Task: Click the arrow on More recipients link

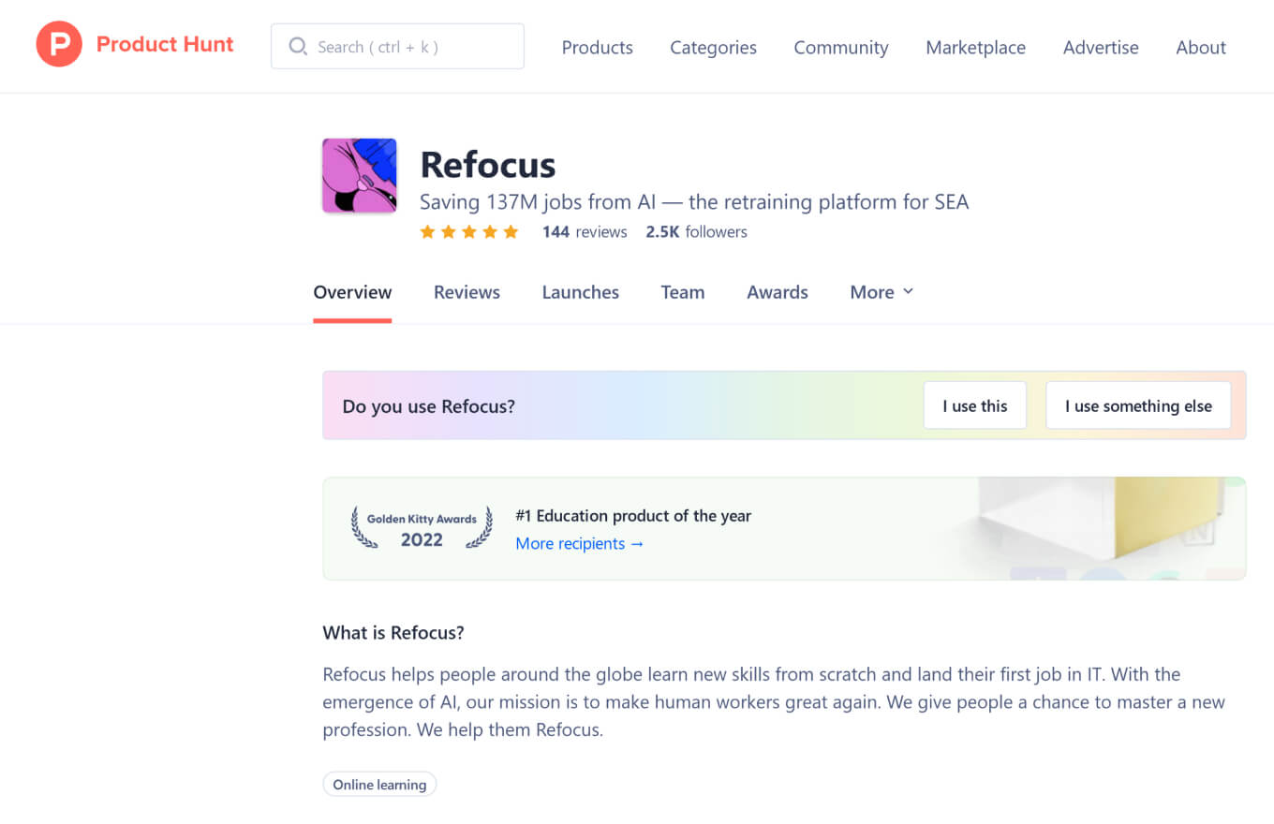Action: (638, 543)
